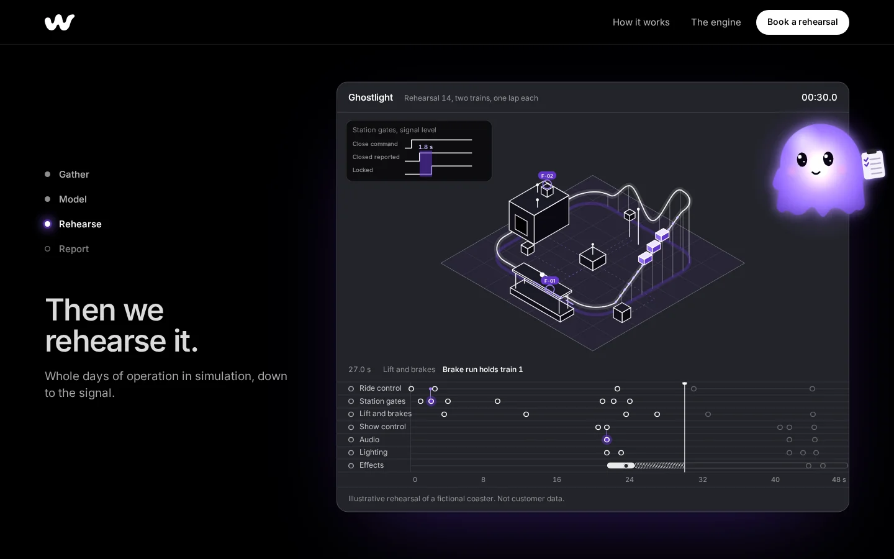Toggle the Lift and brakes row circle
The width and height of the screenshot is (894, 559).
[x=351, y=414]
